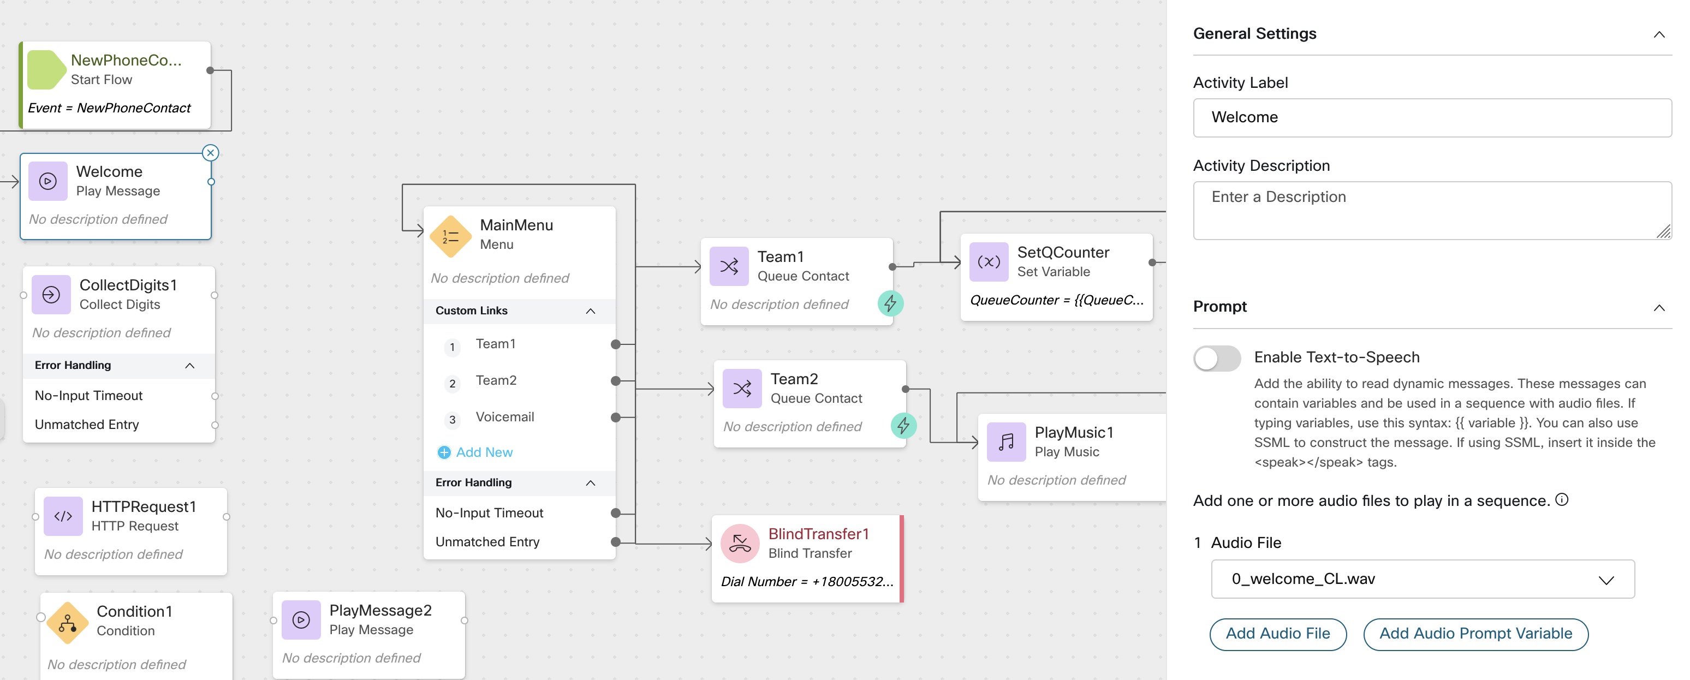The image size is (1690, 680).
Task: Collapse Error Handling in the CollectDigits1 node
Action: click(189, 365)
